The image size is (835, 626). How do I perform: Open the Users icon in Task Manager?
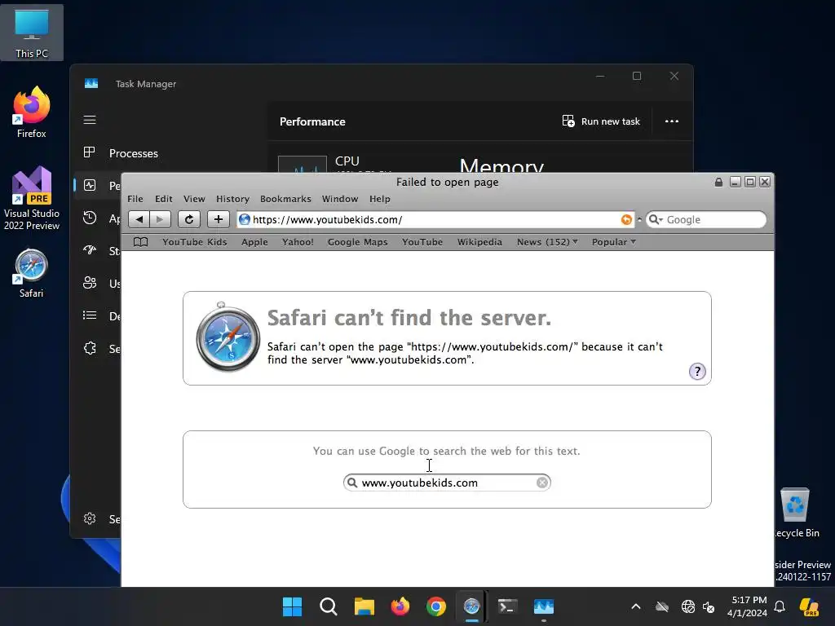90,283
